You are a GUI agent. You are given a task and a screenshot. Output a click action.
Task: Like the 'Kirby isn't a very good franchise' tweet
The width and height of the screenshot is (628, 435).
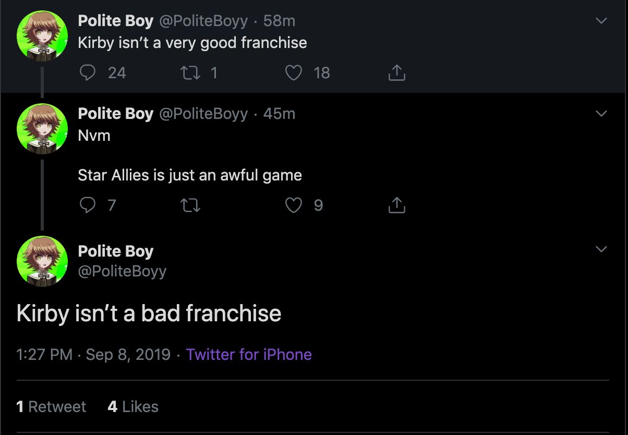(294, 73)
